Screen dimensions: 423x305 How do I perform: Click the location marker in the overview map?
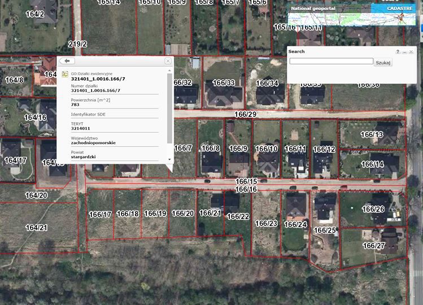[x=402, y=17]
